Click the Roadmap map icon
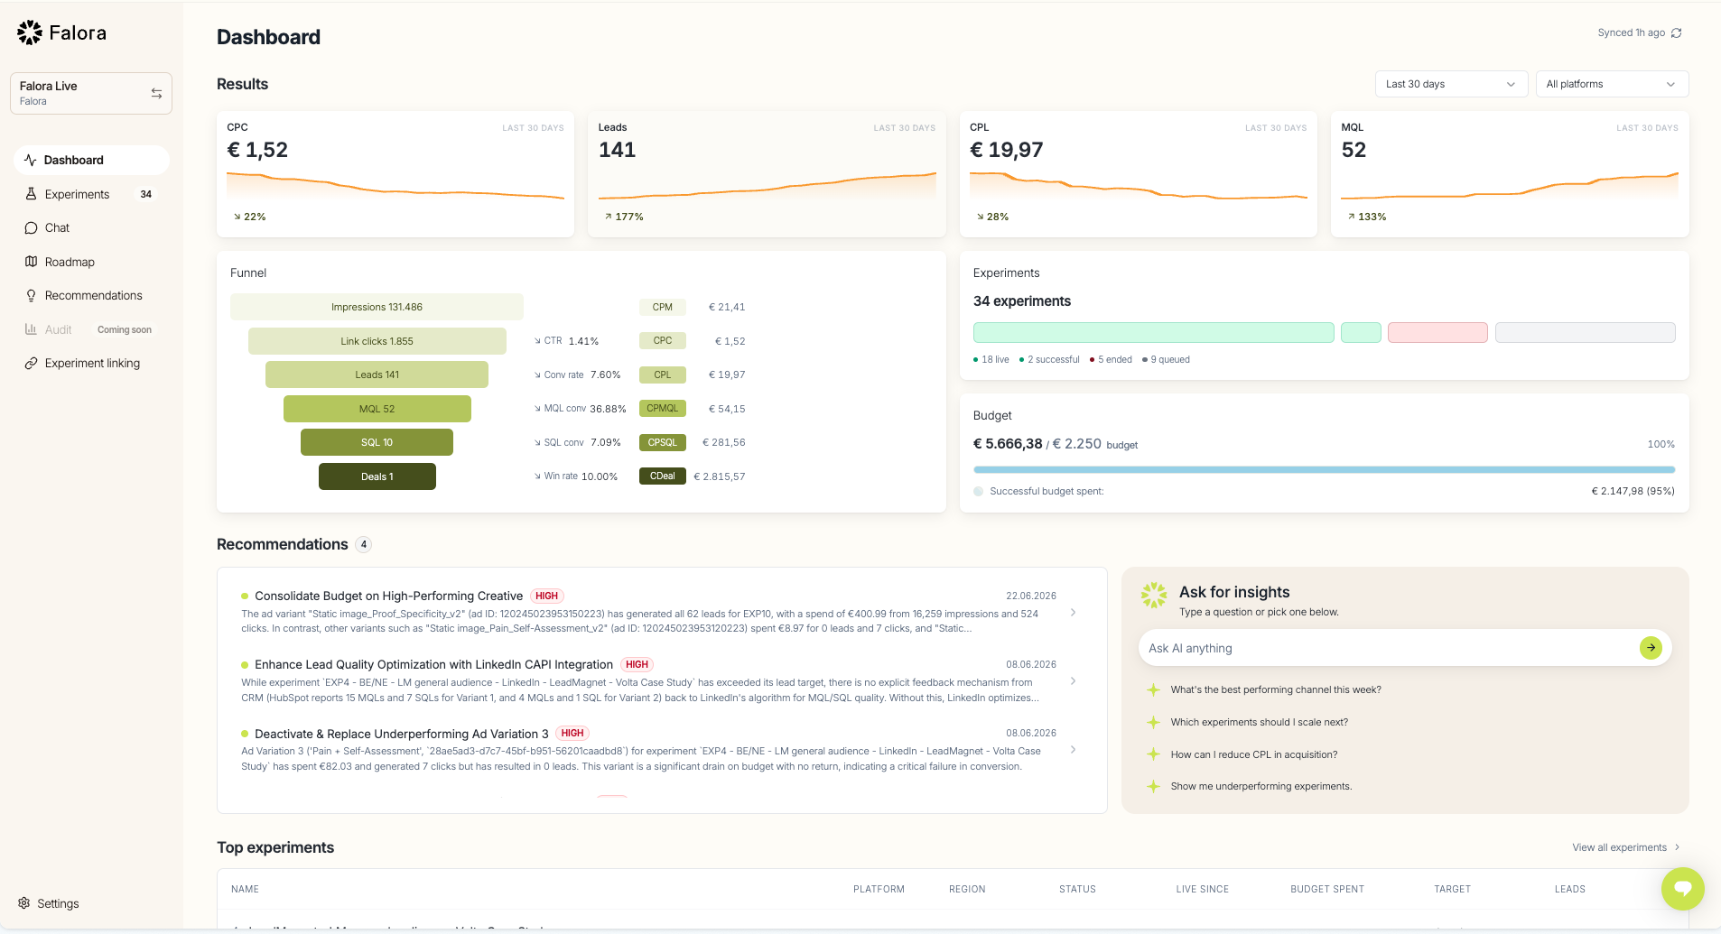This screenshot has width=1721, height=934. click(31, 262)
